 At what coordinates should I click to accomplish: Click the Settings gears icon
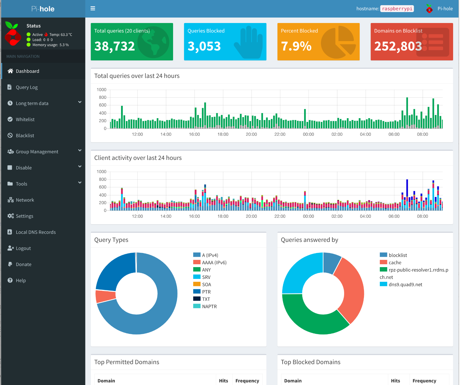pos(11,216)
